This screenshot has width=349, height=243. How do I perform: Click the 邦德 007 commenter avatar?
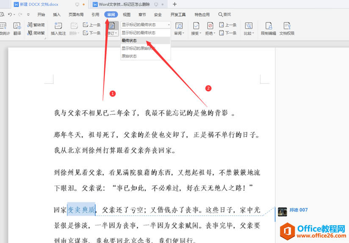click(x=282, y=212)
